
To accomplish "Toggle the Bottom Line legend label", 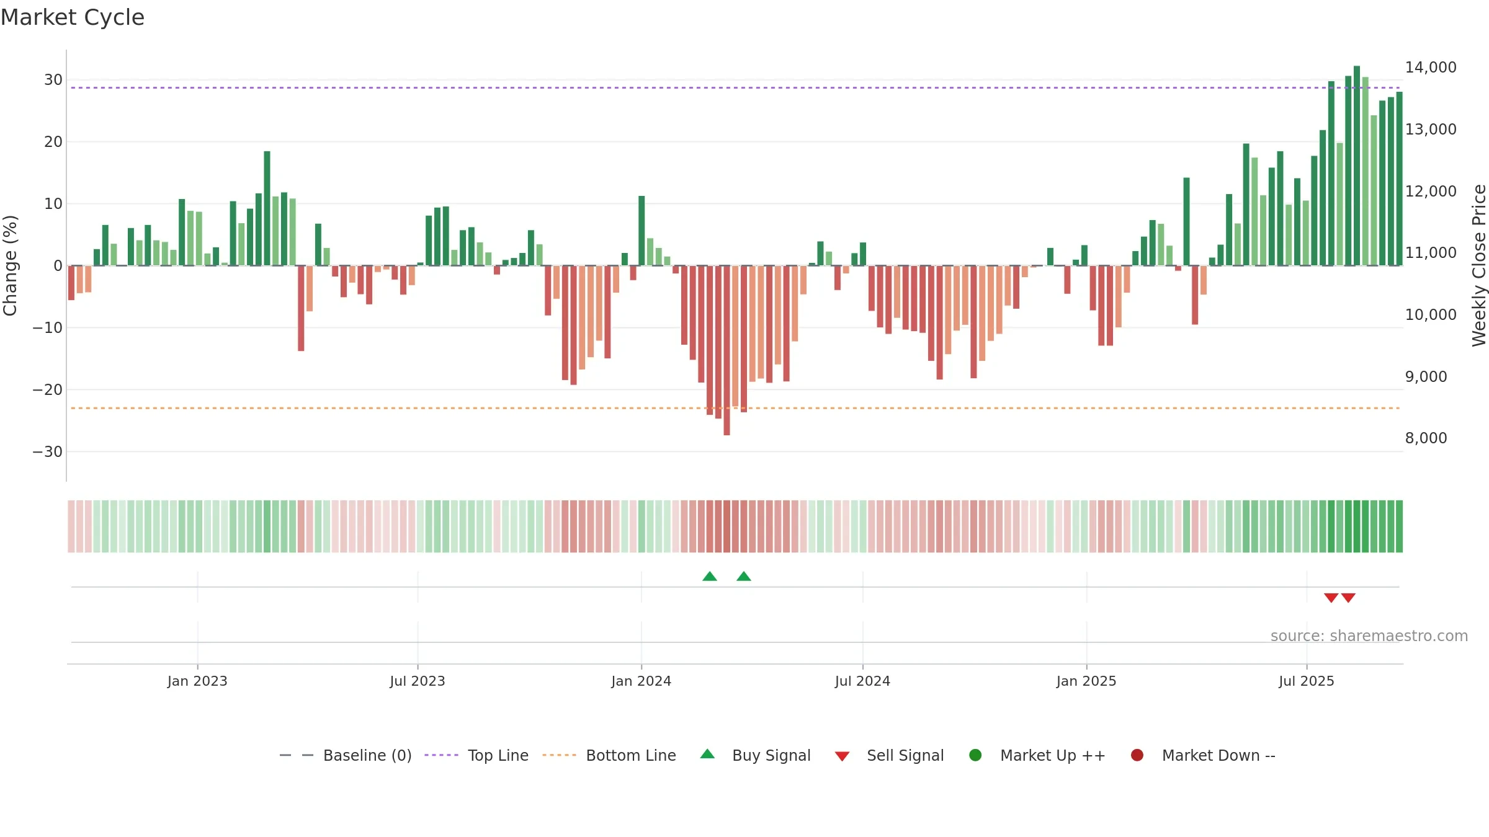I will (631, 755).
